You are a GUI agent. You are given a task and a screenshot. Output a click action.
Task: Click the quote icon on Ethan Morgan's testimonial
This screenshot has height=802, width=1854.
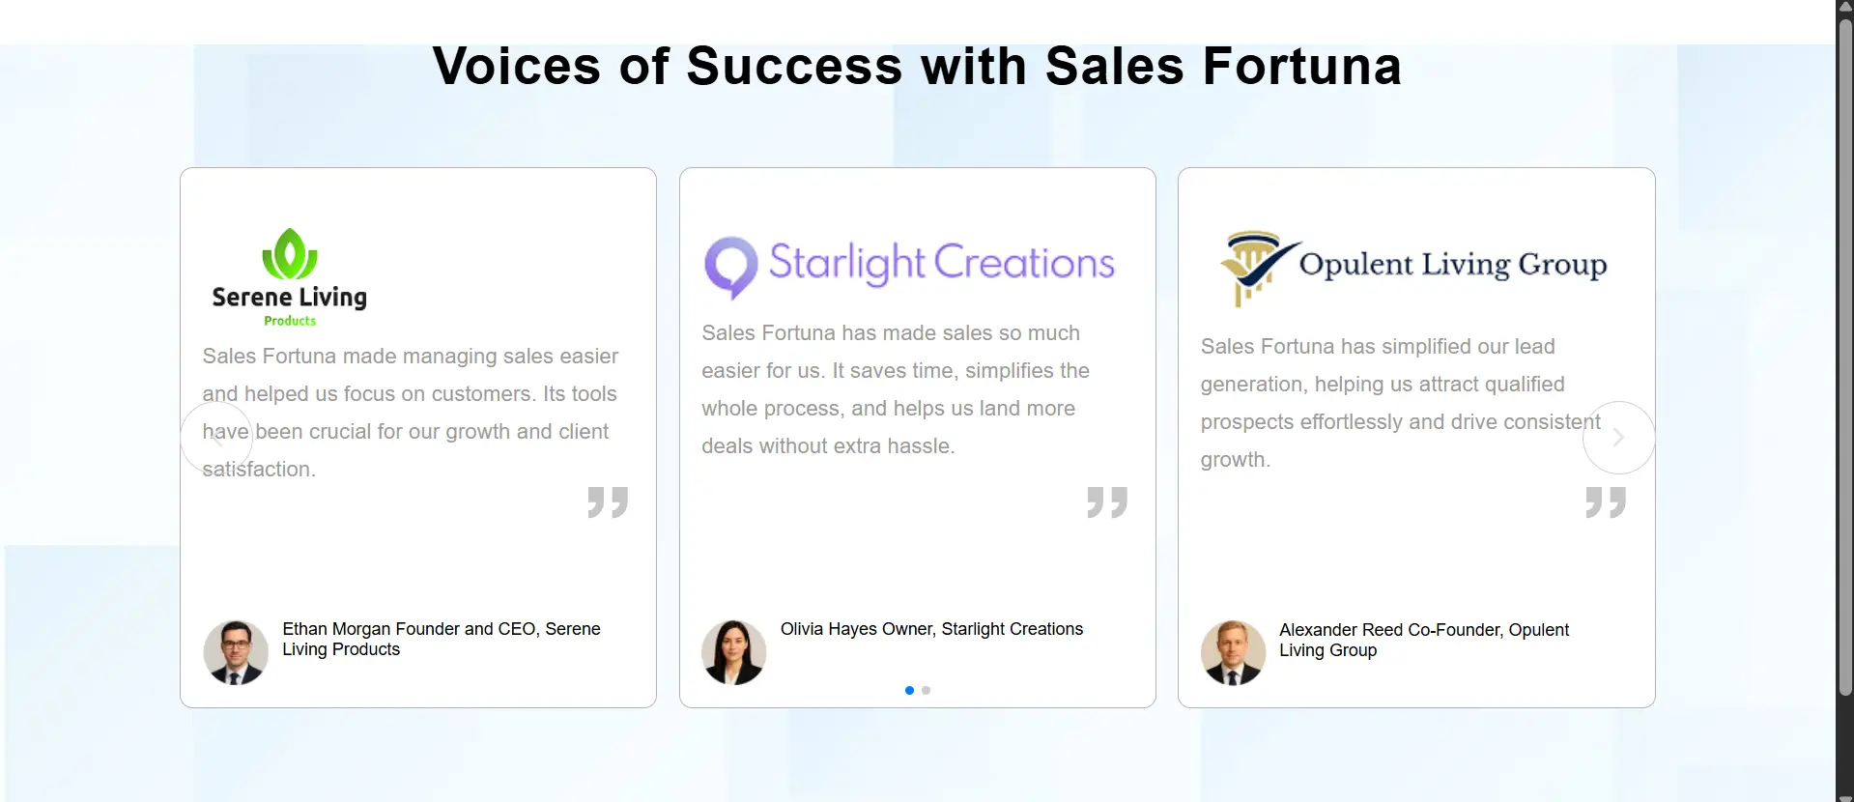[x=607, y=501]
